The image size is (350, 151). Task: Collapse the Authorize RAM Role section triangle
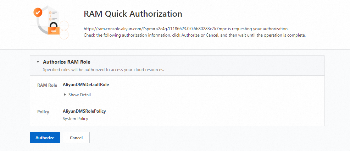(x=38, y=62)
